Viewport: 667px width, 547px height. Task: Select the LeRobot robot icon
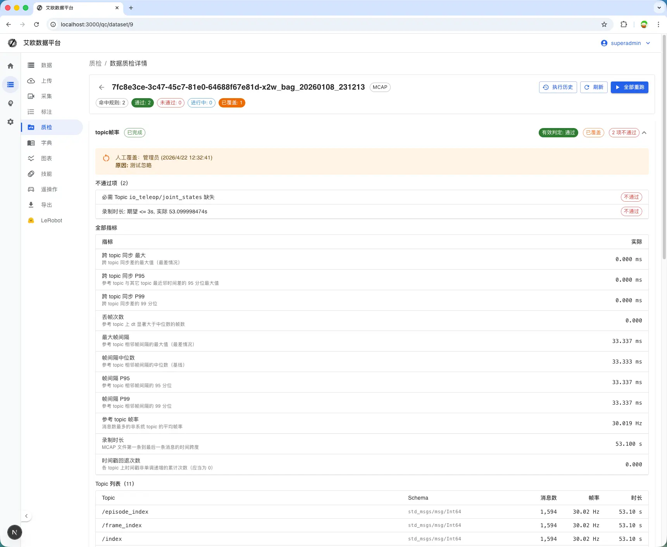[x=31, y=220]
